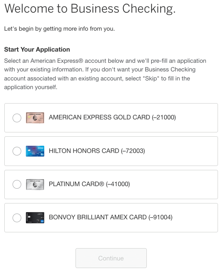Click "application yourself." ending the description
The height and width of the screenshot is (272, 223).
tap(31, 87)
